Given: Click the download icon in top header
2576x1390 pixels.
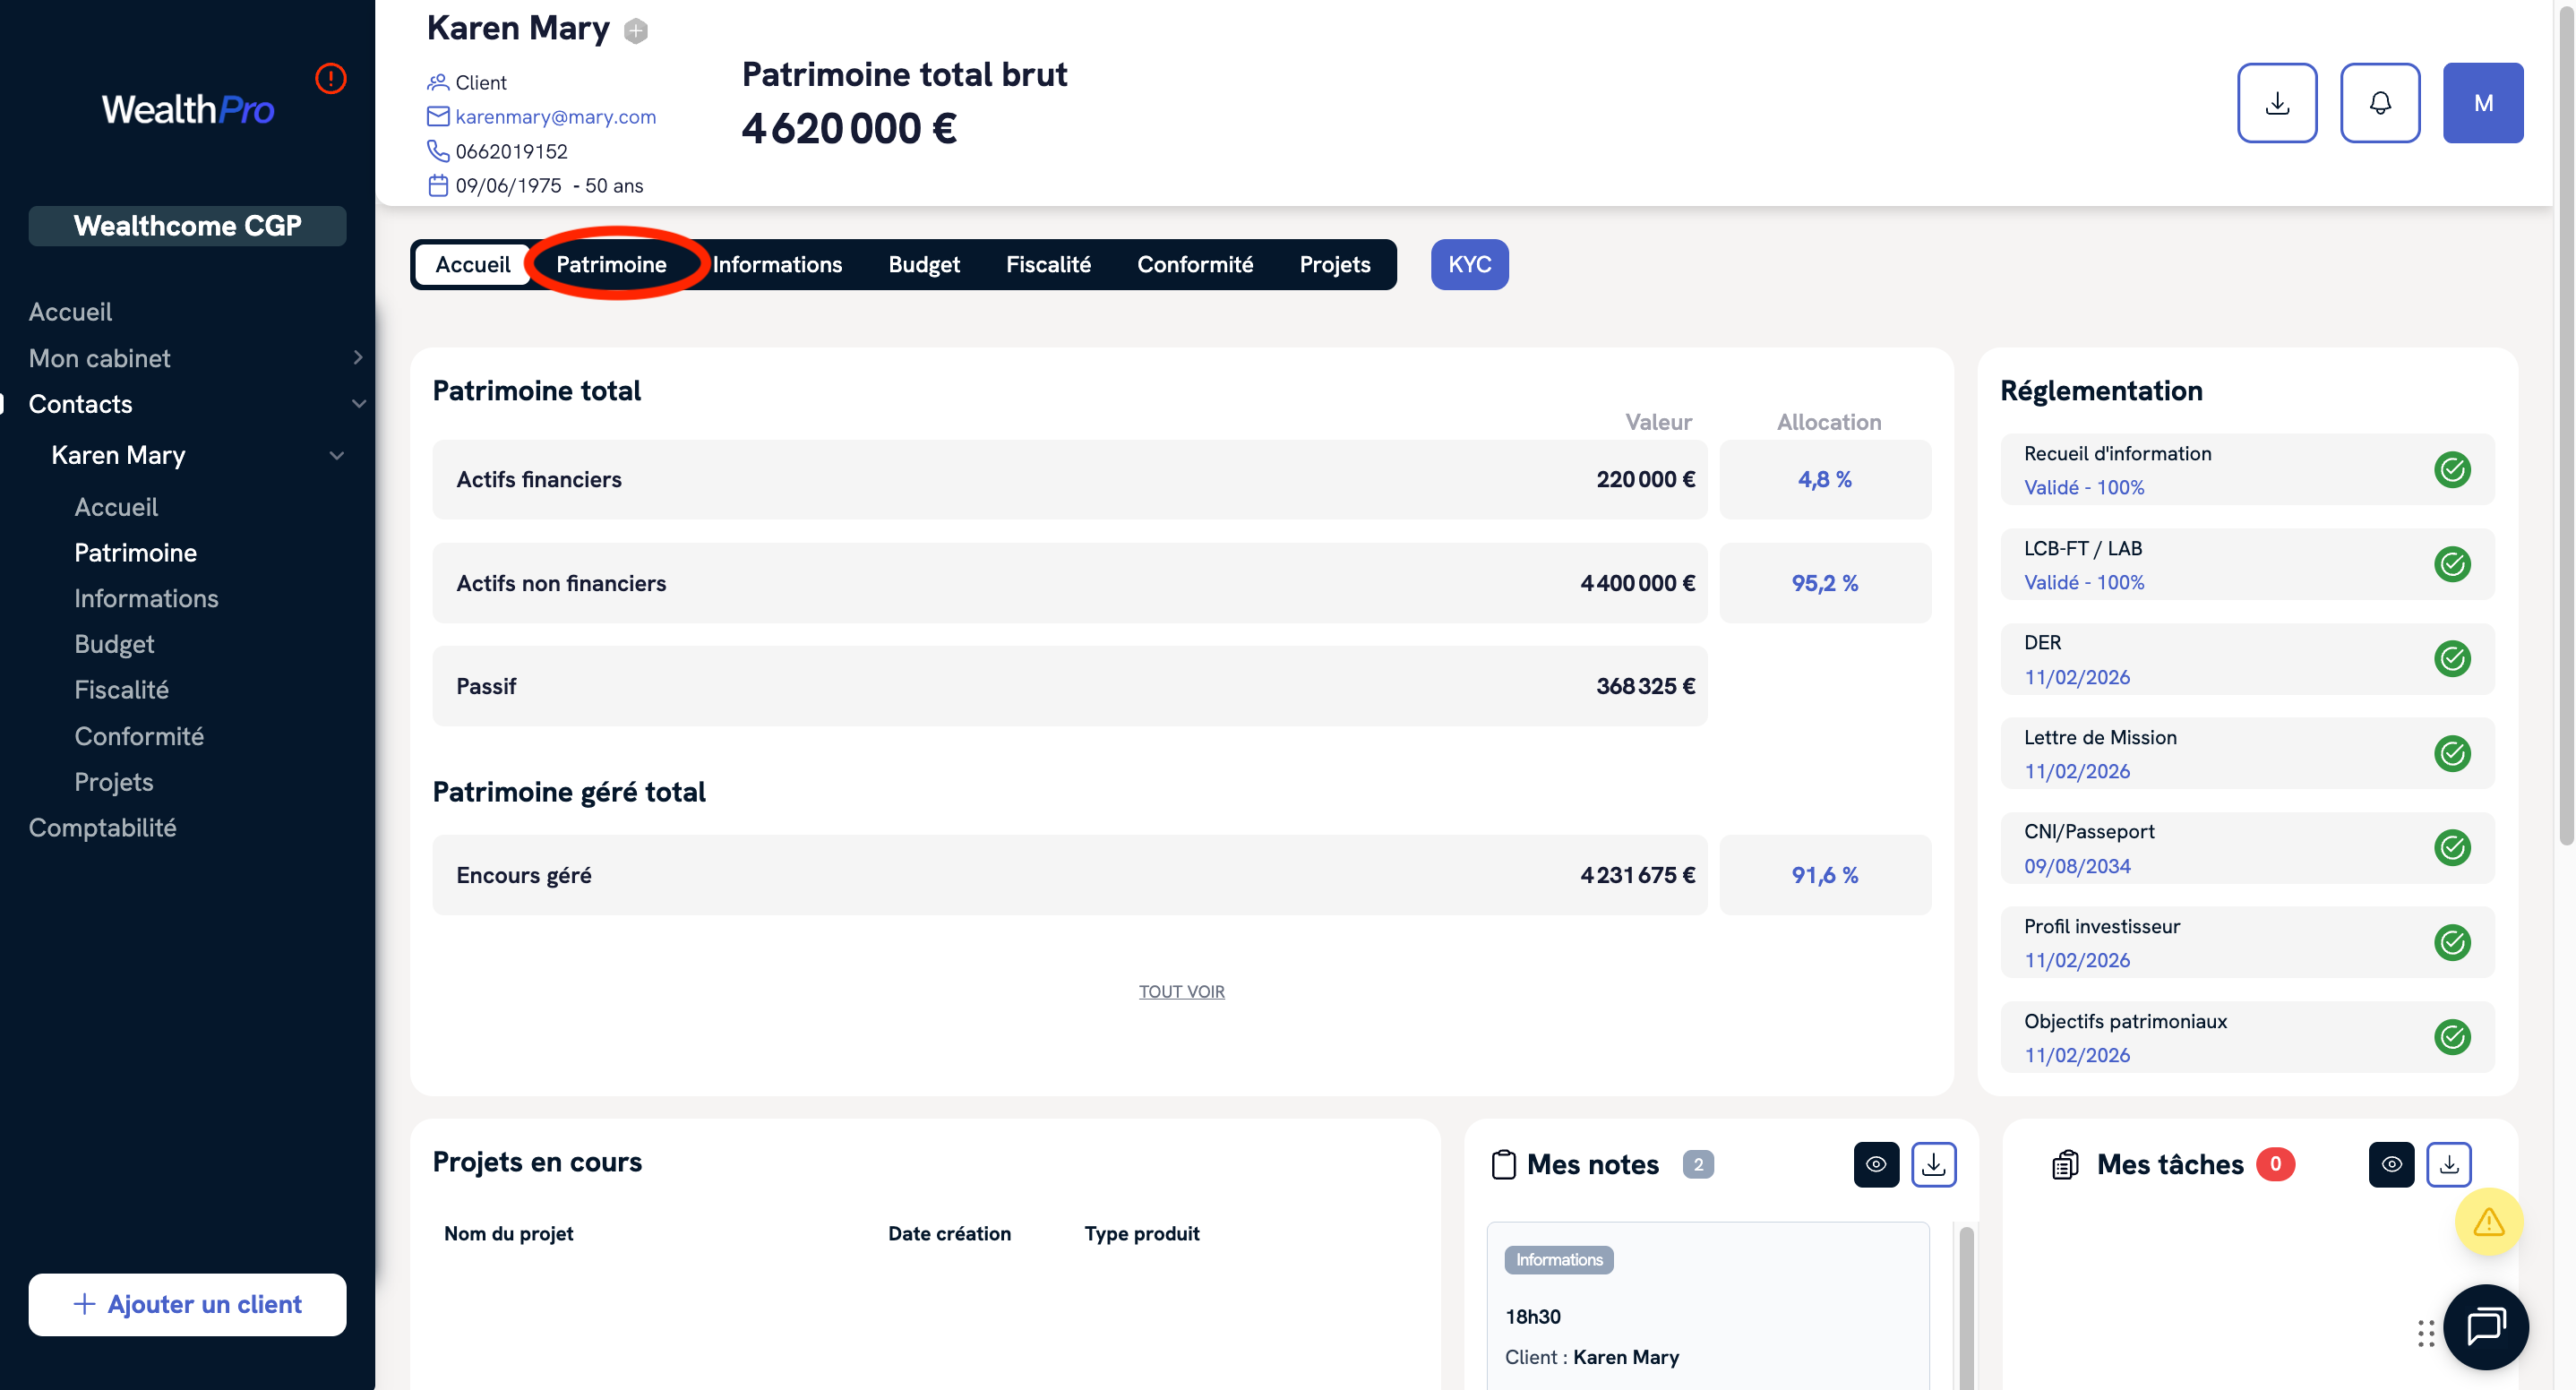Looking at the screenshot, I should 2276,103.
